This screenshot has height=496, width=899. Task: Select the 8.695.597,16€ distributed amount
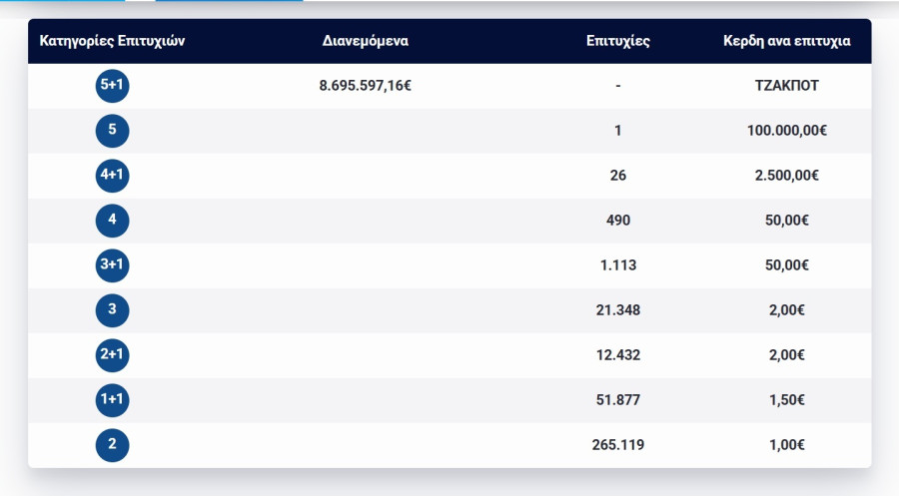click(x=366, y=86)
